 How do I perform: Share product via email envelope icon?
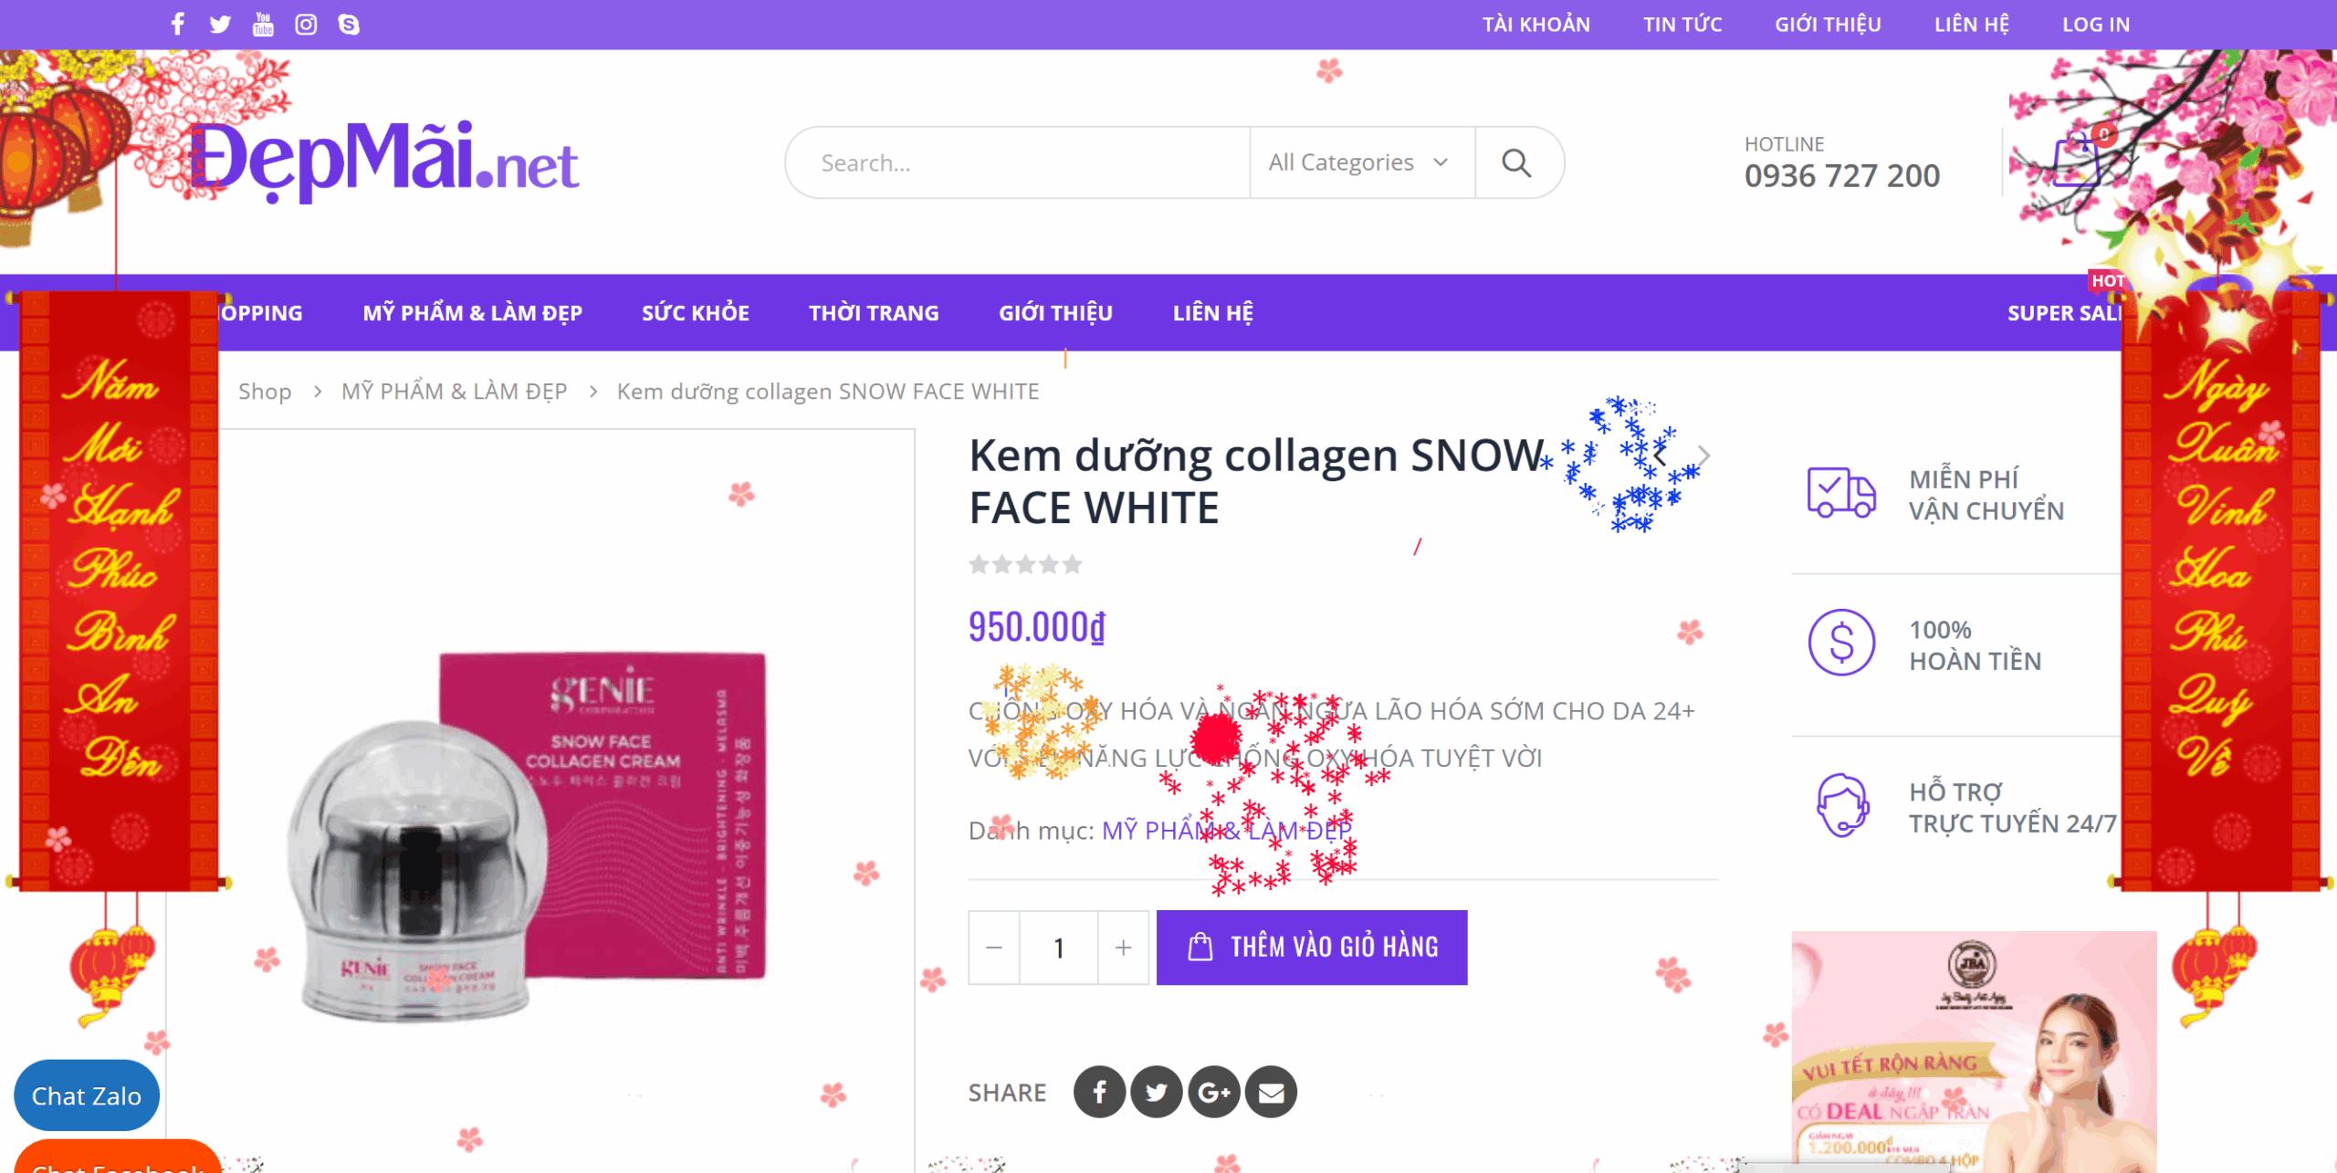click(x=1271, y=1092)
